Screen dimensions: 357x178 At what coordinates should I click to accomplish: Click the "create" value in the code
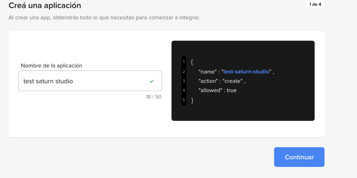[x=232, y=81]
